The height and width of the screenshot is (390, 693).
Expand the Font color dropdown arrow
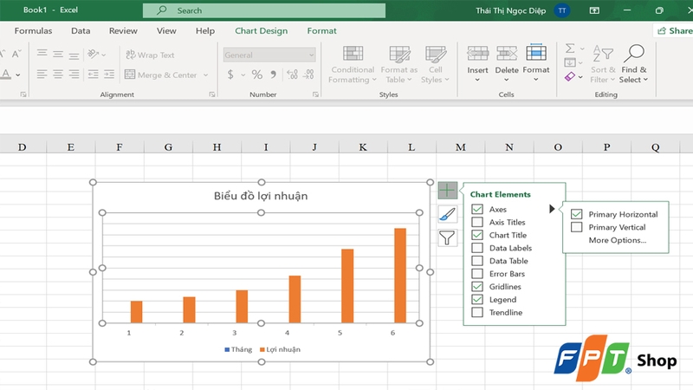click(x=17, y=75)
